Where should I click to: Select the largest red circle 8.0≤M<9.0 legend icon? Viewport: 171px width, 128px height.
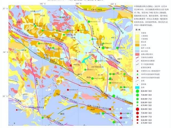click(137, 109)
